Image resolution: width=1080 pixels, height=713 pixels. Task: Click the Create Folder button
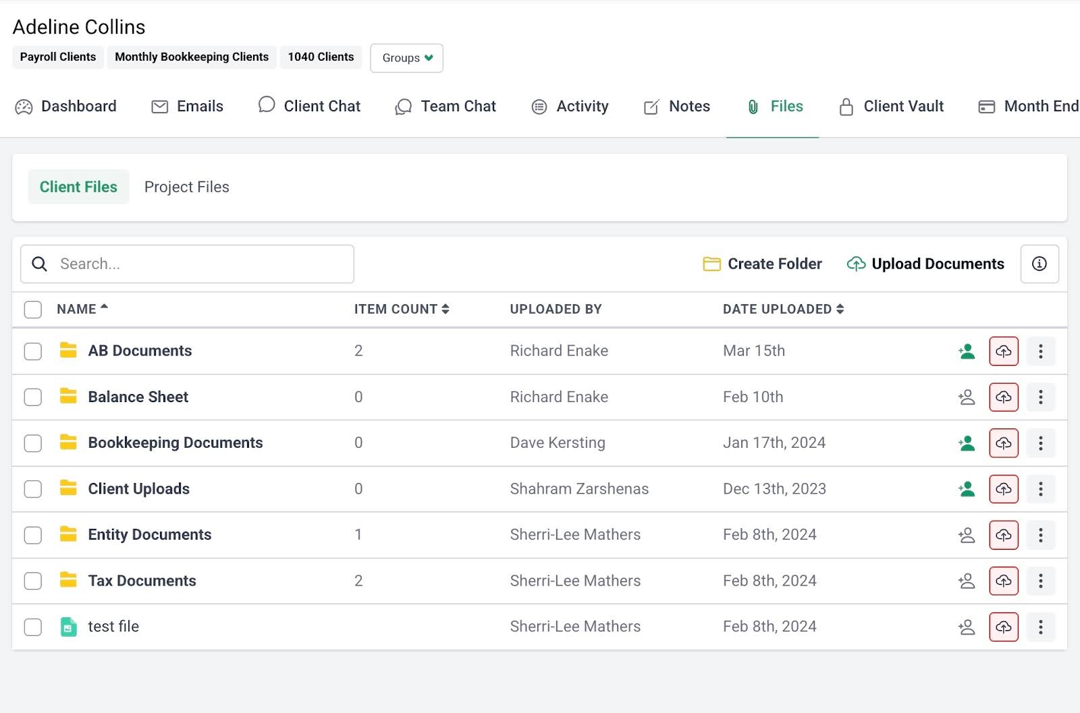tap(761, 264)
